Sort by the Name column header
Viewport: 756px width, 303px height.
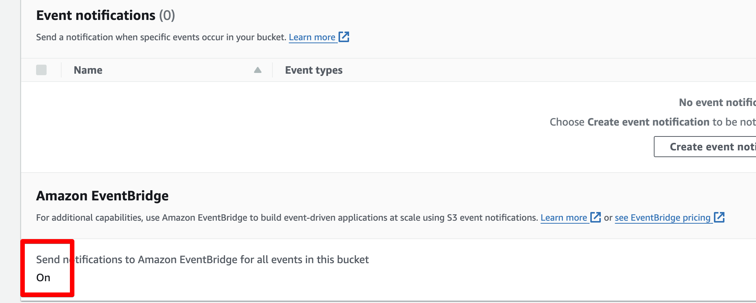click(88, 70)
